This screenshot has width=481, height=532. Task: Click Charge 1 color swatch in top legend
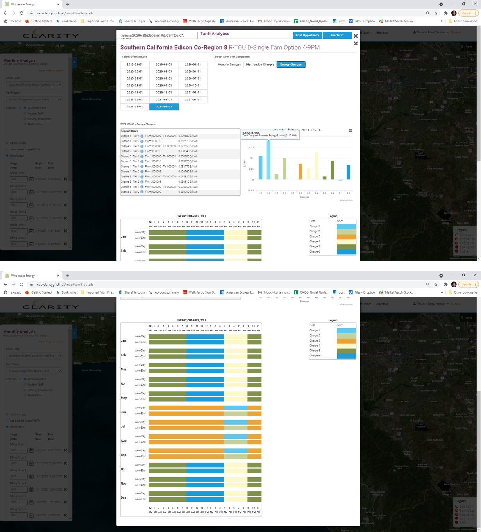point(347,226)
